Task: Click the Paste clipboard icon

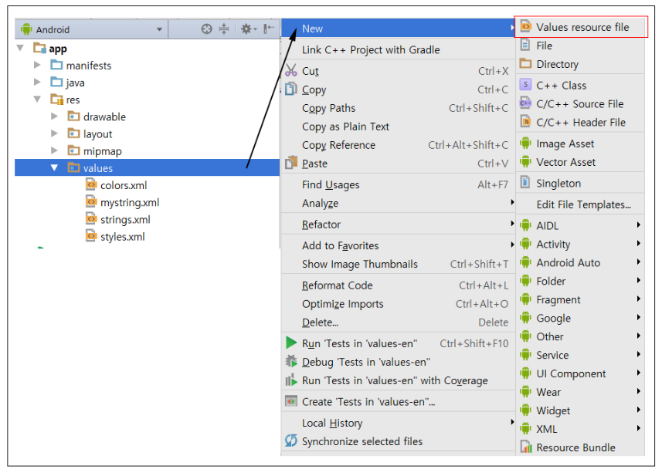Action: click(291, 162)
